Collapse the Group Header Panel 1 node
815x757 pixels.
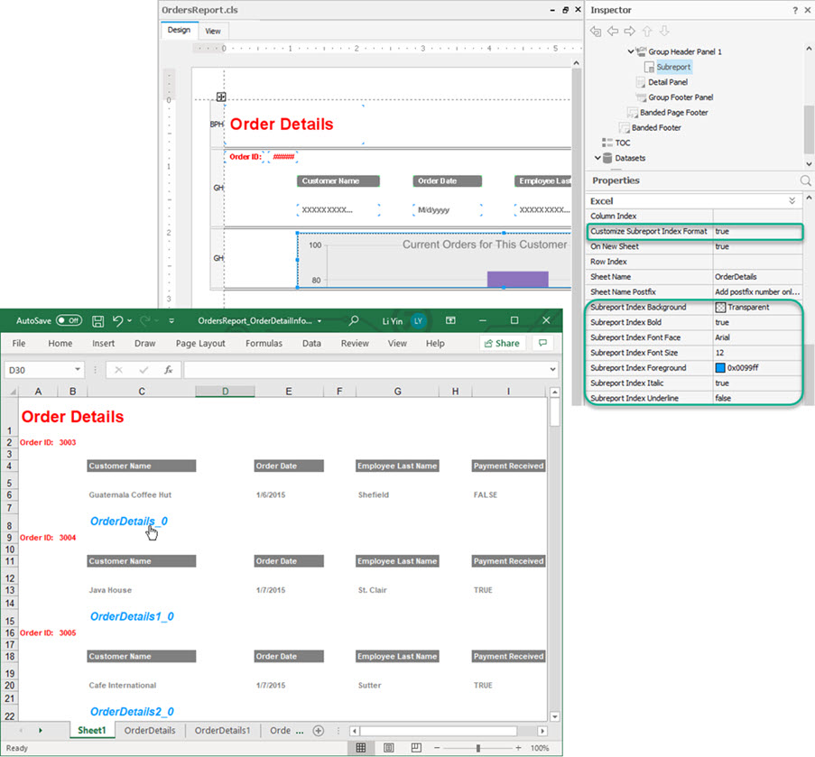click(x=631, y=51)
